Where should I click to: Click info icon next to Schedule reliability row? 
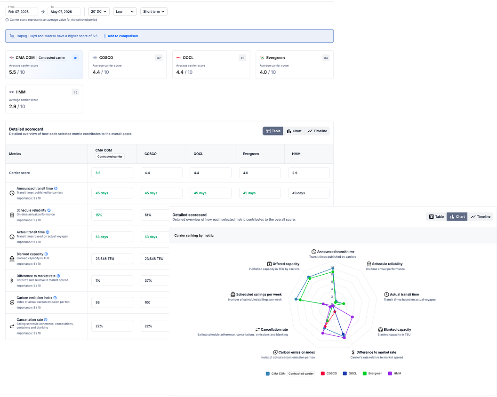tap(49, 210)
